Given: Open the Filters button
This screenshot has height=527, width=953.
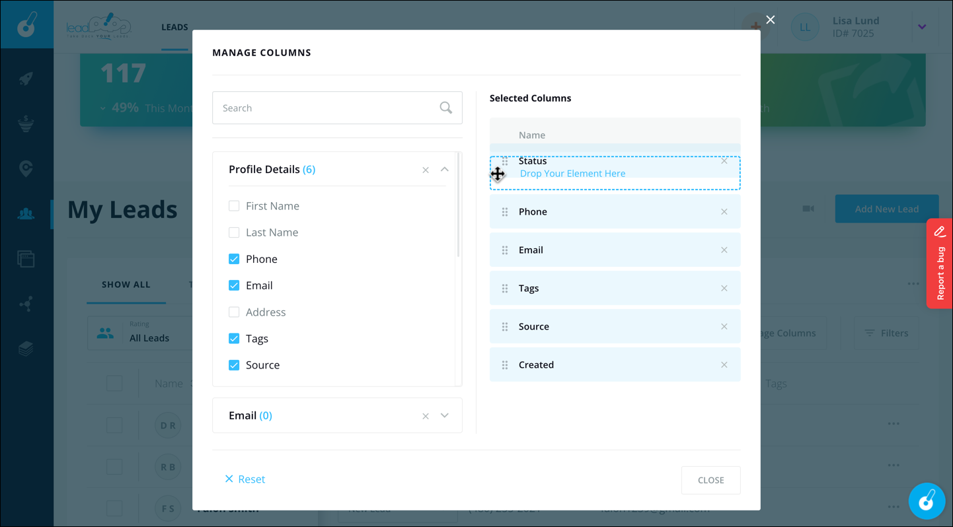Looking at the screenshot, I should click(886, 333).
